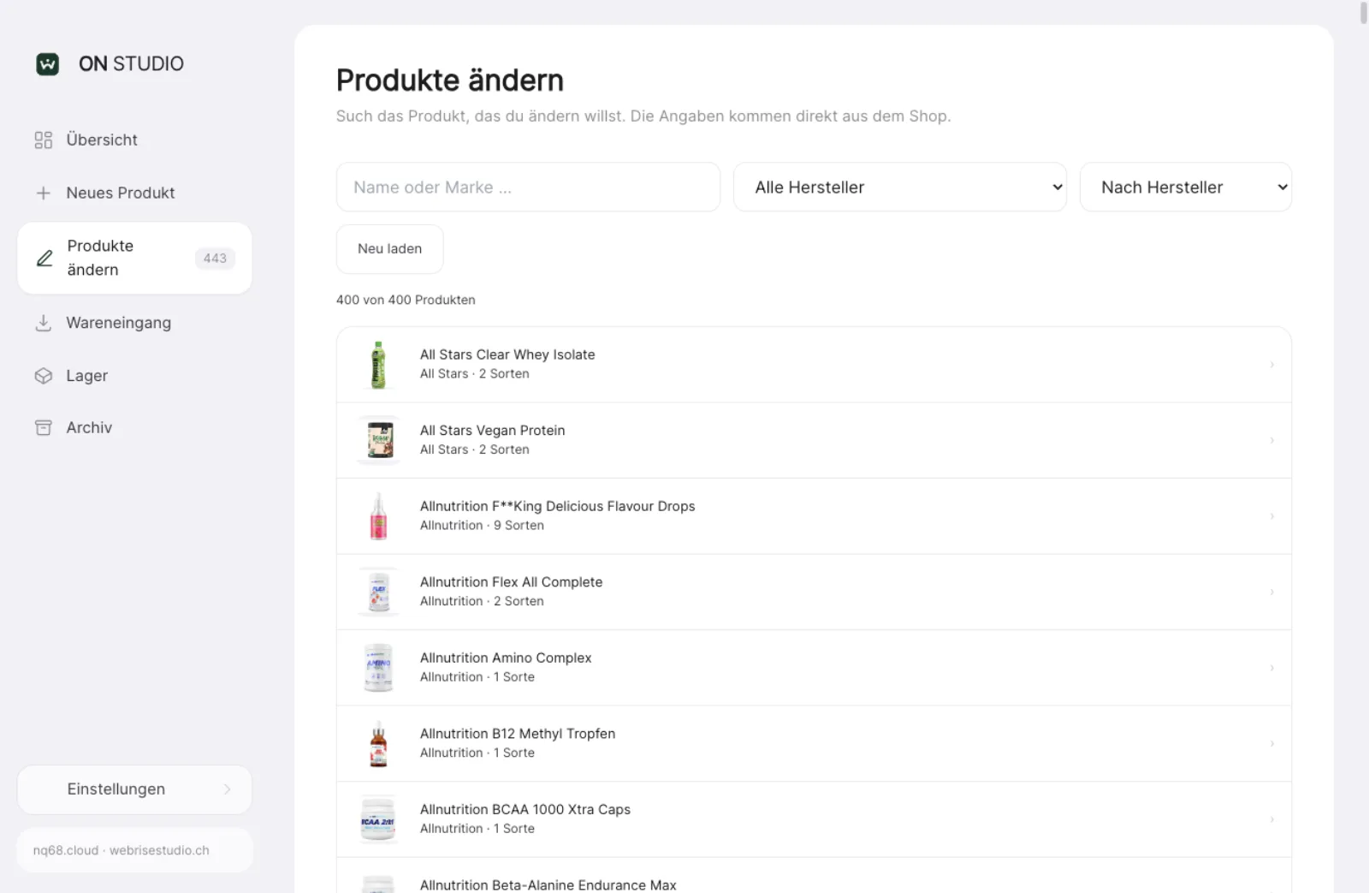
Task: Open the Archiv section
Action: click(x=134, y=428)
